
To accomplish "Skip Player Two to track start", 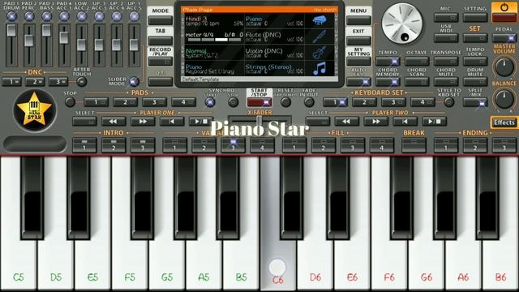I will click(405, 122).
